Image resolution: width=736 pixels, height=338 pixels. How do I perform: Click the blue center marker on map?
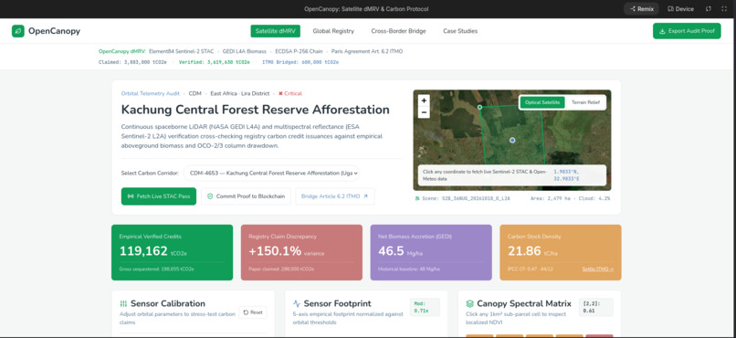tap(512, 140)
